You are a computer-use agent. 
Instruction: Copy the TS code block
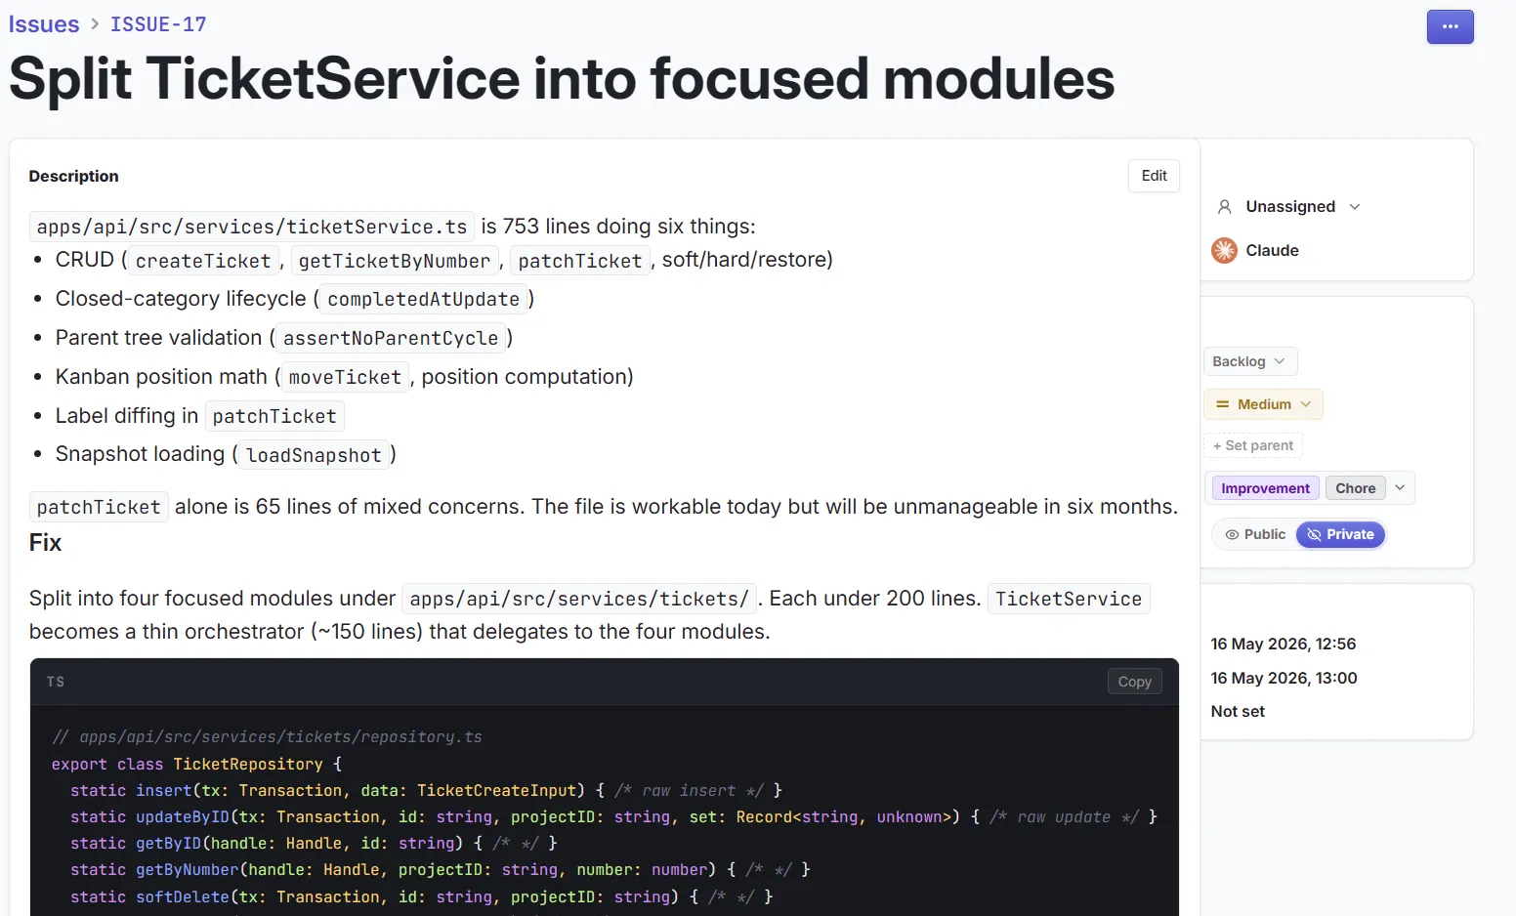click(1134, 682)
